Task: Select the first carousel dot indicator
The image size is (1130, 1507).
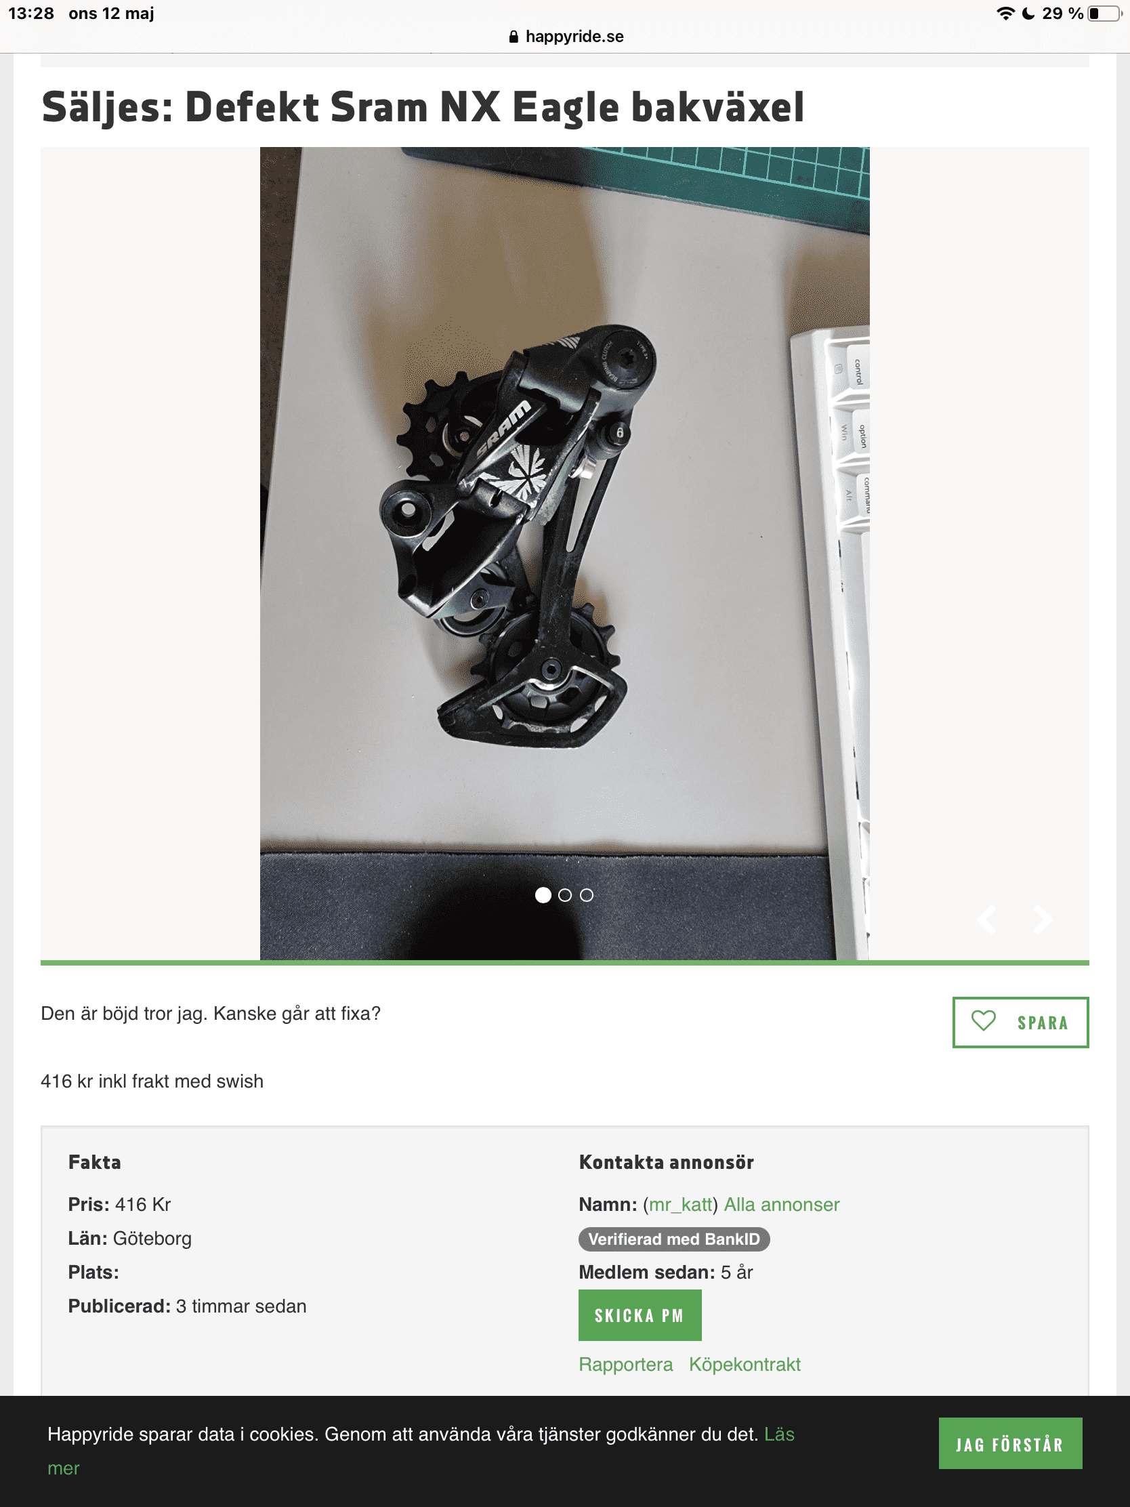Action: [543, 895]
